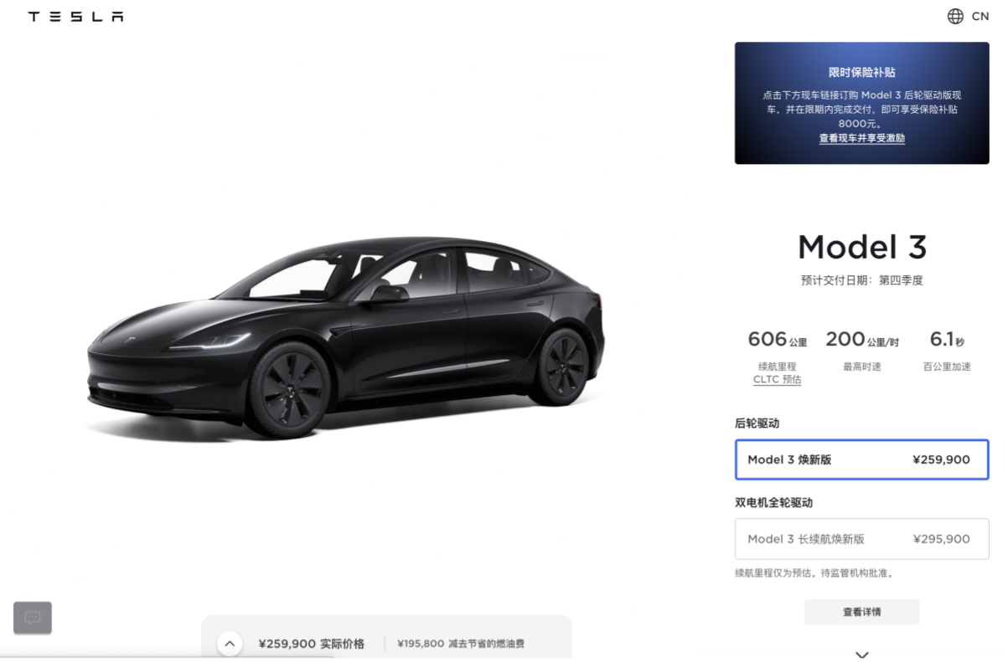
Task: Open 查看现车并享受激励 link
Action: coord(861,138)
